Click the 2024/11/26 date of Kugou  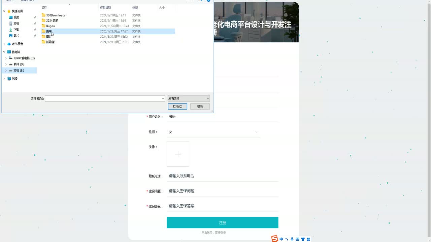114,26
